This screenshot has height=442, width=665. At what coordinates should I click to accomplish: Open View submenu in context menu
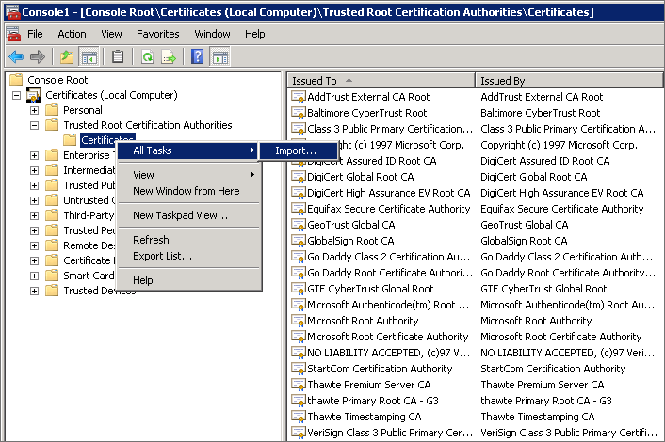(x=187, y=175)
